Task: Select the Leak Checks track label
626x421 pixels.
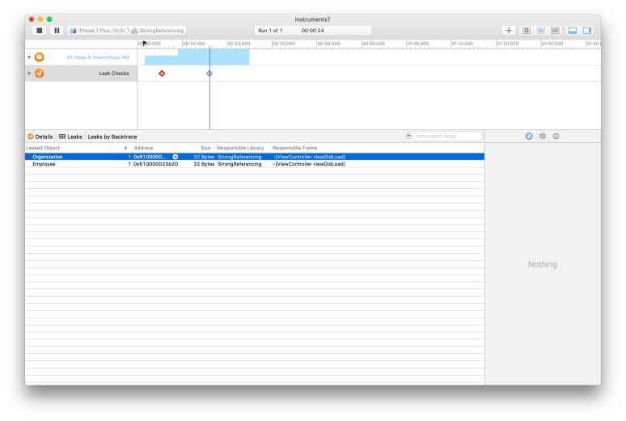Action: click(x=114, y=73)
